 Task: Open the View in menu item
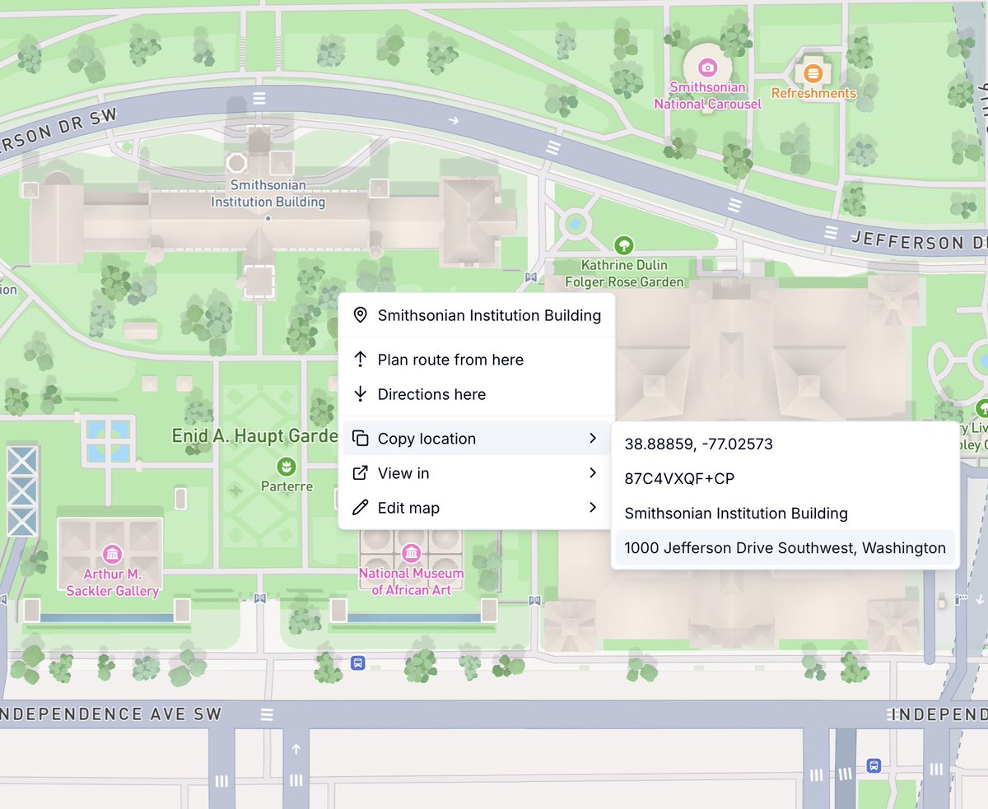tap(477, 473)
